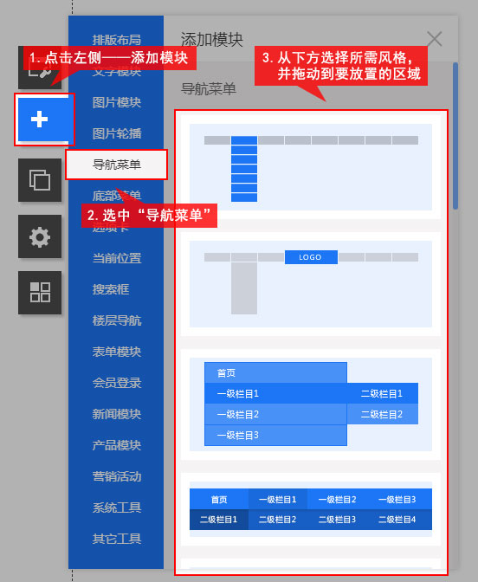Viewport: 478px width, 582px height.
Task: Select 营销活动 in module list
Action: point(117,476)
